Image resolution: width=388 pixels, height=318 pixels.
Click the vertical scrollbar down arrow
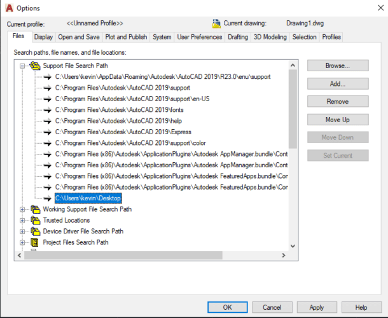coord(293,246)
